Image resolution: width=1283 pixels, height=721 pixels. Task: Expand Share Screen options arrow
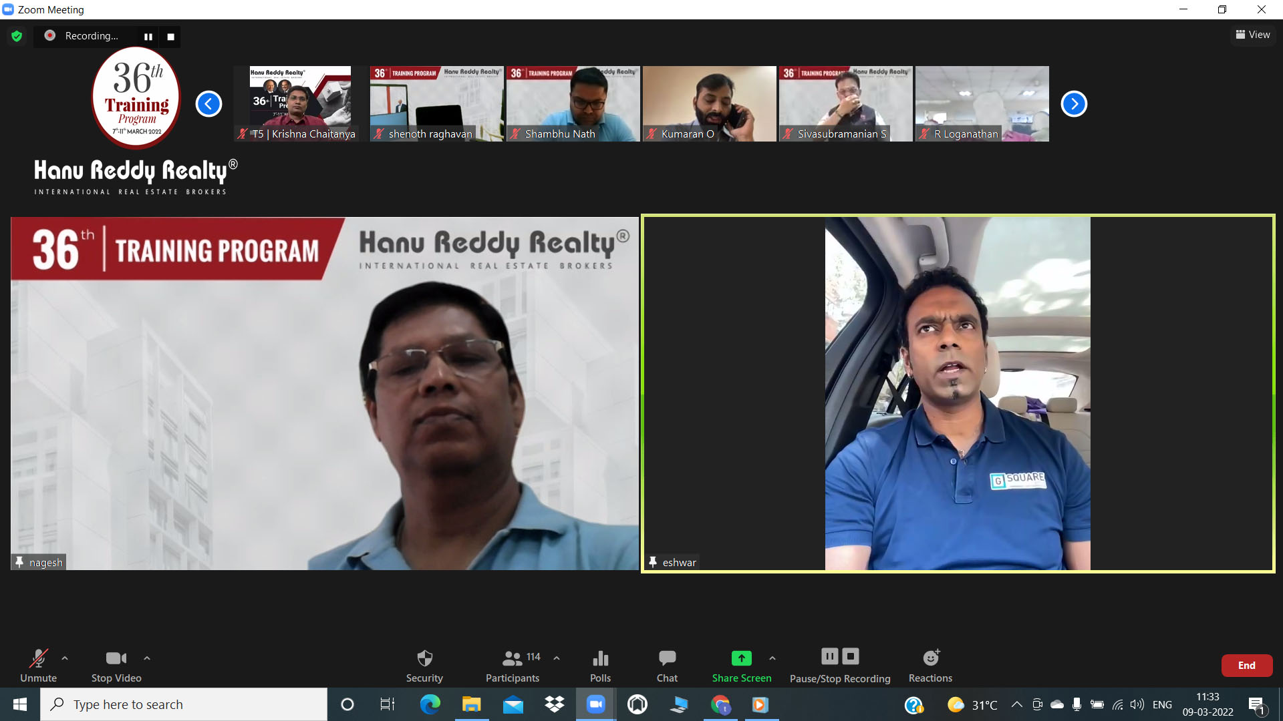(x=772, y=658)
